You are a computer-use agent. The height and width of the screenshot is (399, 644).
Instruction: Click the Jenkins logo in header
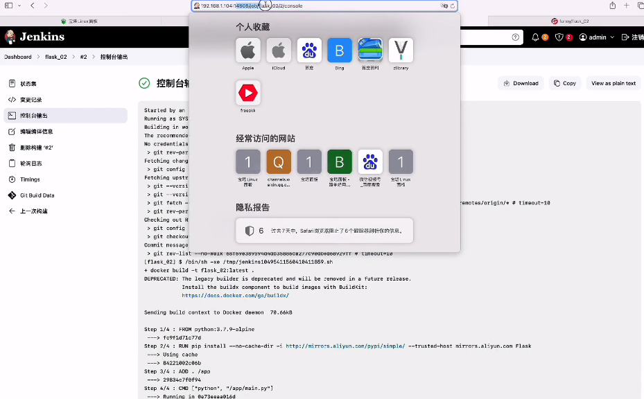[35, 37]
